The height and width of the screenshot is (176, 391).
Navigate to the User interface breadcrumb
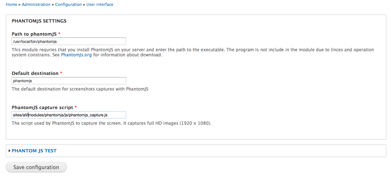tap(100, 4)
